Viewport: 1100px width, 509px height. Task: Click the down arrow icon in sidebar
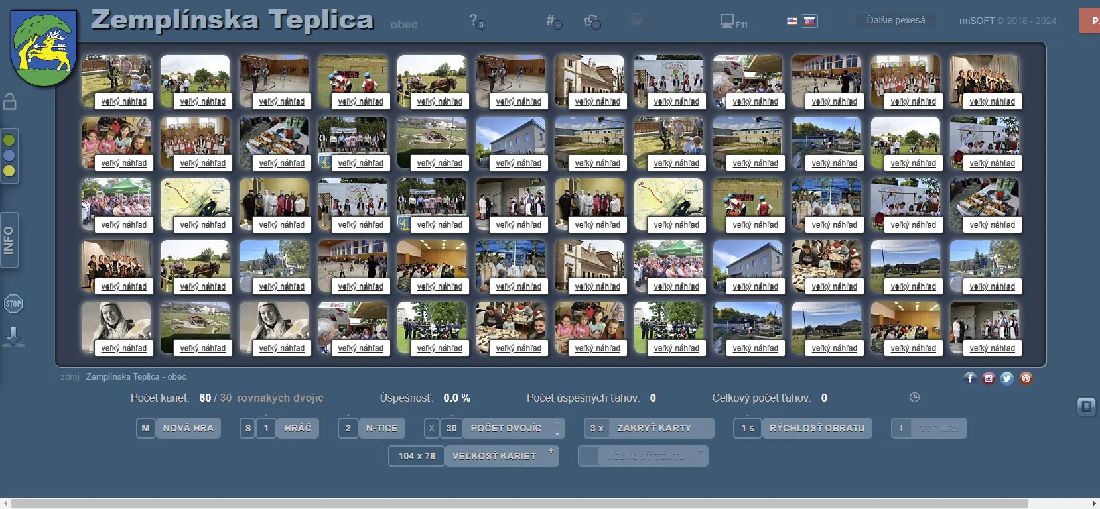(13, 337)
